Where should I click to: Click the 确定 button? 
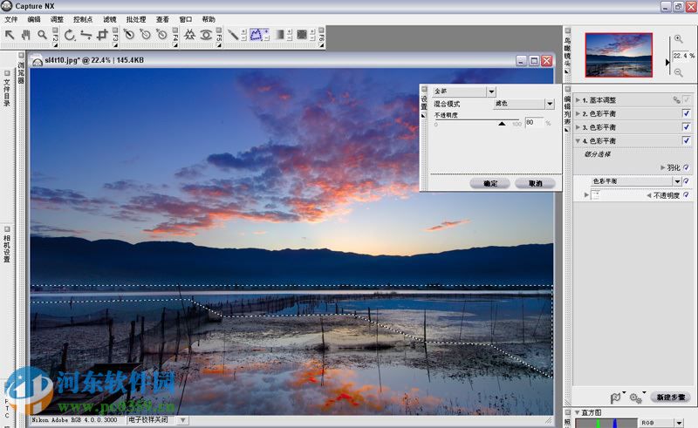(489, 184)
